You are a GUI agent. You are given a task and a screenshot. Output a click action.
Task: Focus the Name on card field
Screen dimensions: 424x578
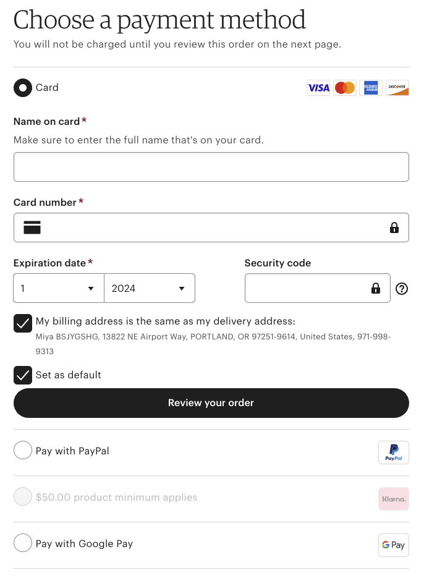[x=211, y=167]
